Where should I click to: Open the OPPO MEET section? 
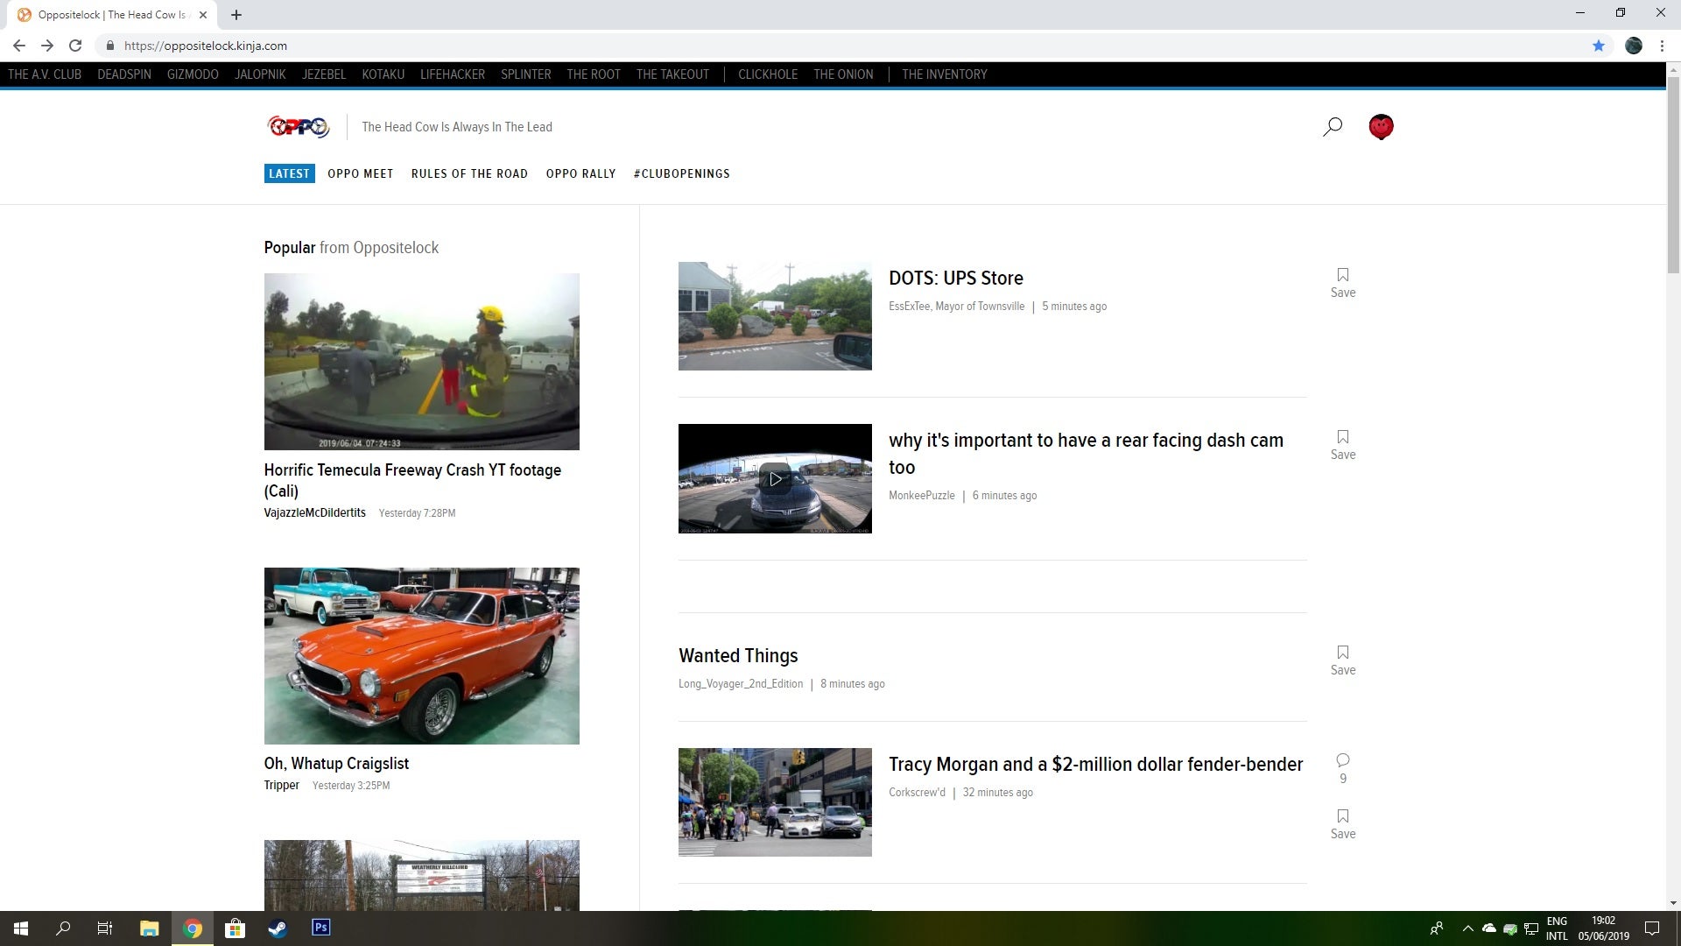point(361,173)
